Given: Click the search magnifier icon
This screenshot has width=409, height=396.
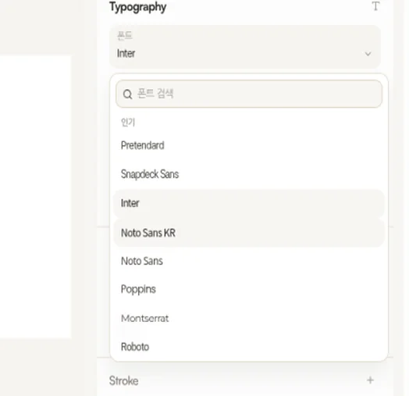Looking at the screenshot, I should coord(127,94).
